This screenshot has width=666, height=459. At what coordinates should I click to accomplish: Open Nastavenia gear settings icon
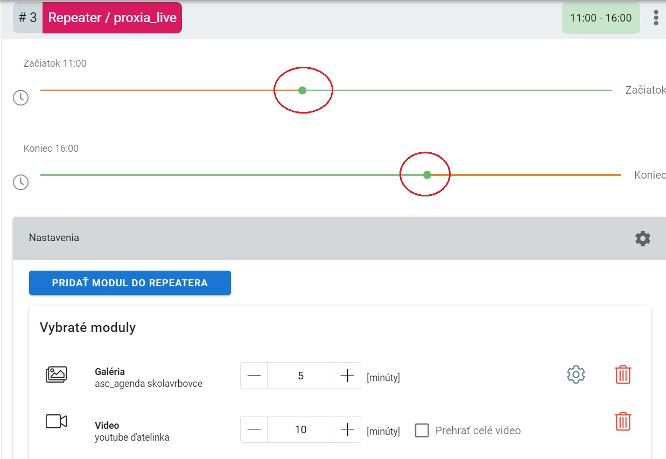click(x=642, y=238)
